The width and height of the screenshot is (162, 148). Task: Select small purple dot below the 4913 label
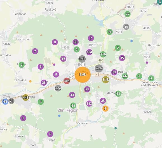pos(147,63)
